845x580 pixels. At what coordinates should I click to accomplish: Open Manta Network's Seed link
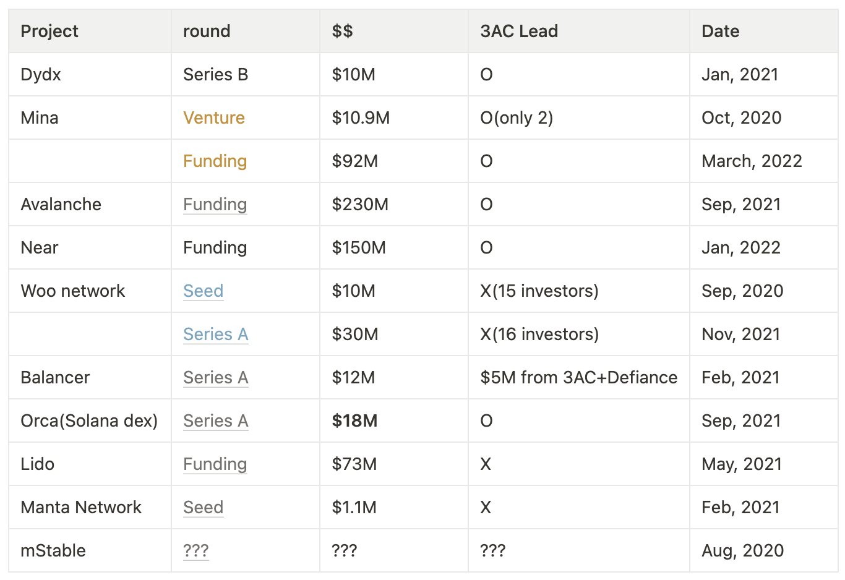tap(203, 507)
